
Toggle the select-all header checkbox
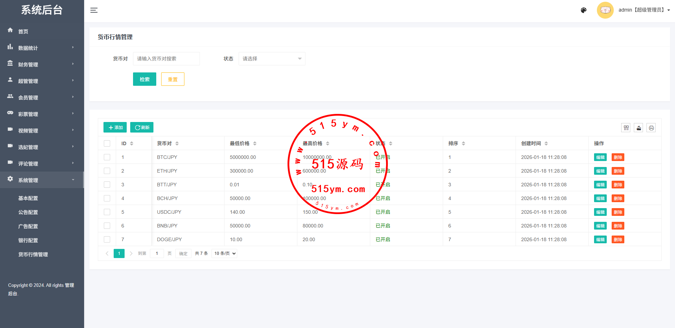107,143
